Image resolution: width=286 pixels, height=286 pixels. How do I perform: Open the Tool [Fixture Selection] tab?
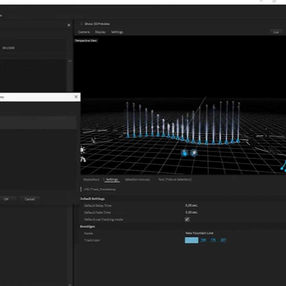click(x=174, y=179)
